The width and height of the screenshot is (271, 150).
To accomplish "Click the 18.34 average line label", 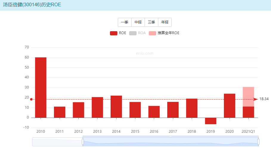I will 264,99.
